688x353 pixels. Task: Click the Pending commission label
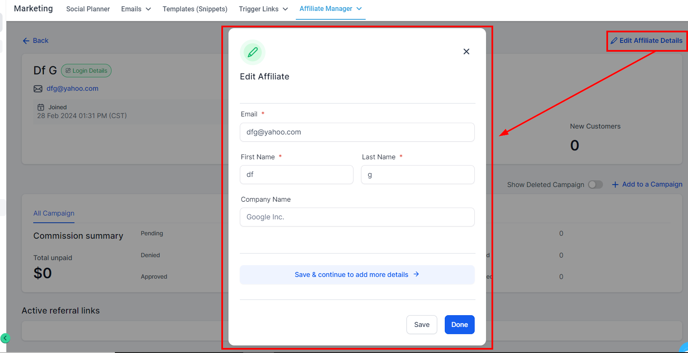point(152,233)
